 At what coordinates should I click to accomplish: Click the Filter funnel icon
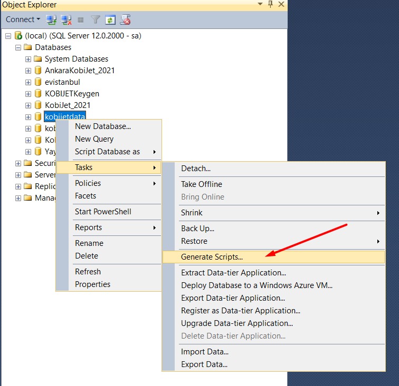coord(96,19)
